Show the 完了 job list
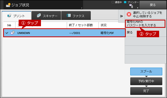 (x=146, y=91)
